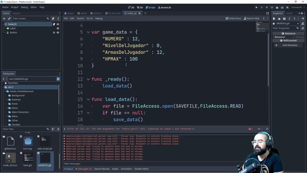Fold the if file == null block
The height and width of the screenshot is (173, 307).
(x=88, y=113)
